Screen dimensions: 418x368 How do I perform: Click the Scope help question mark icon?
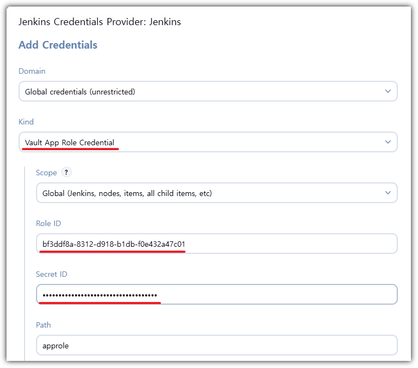(x=67, y=173)
